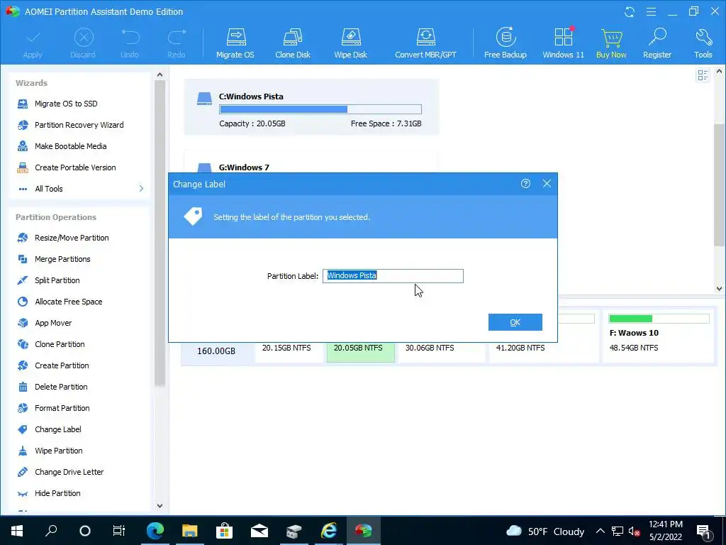Open File Explorer from taskbar
The height and width of the screenshot is (545, 726).
point(190,531)
